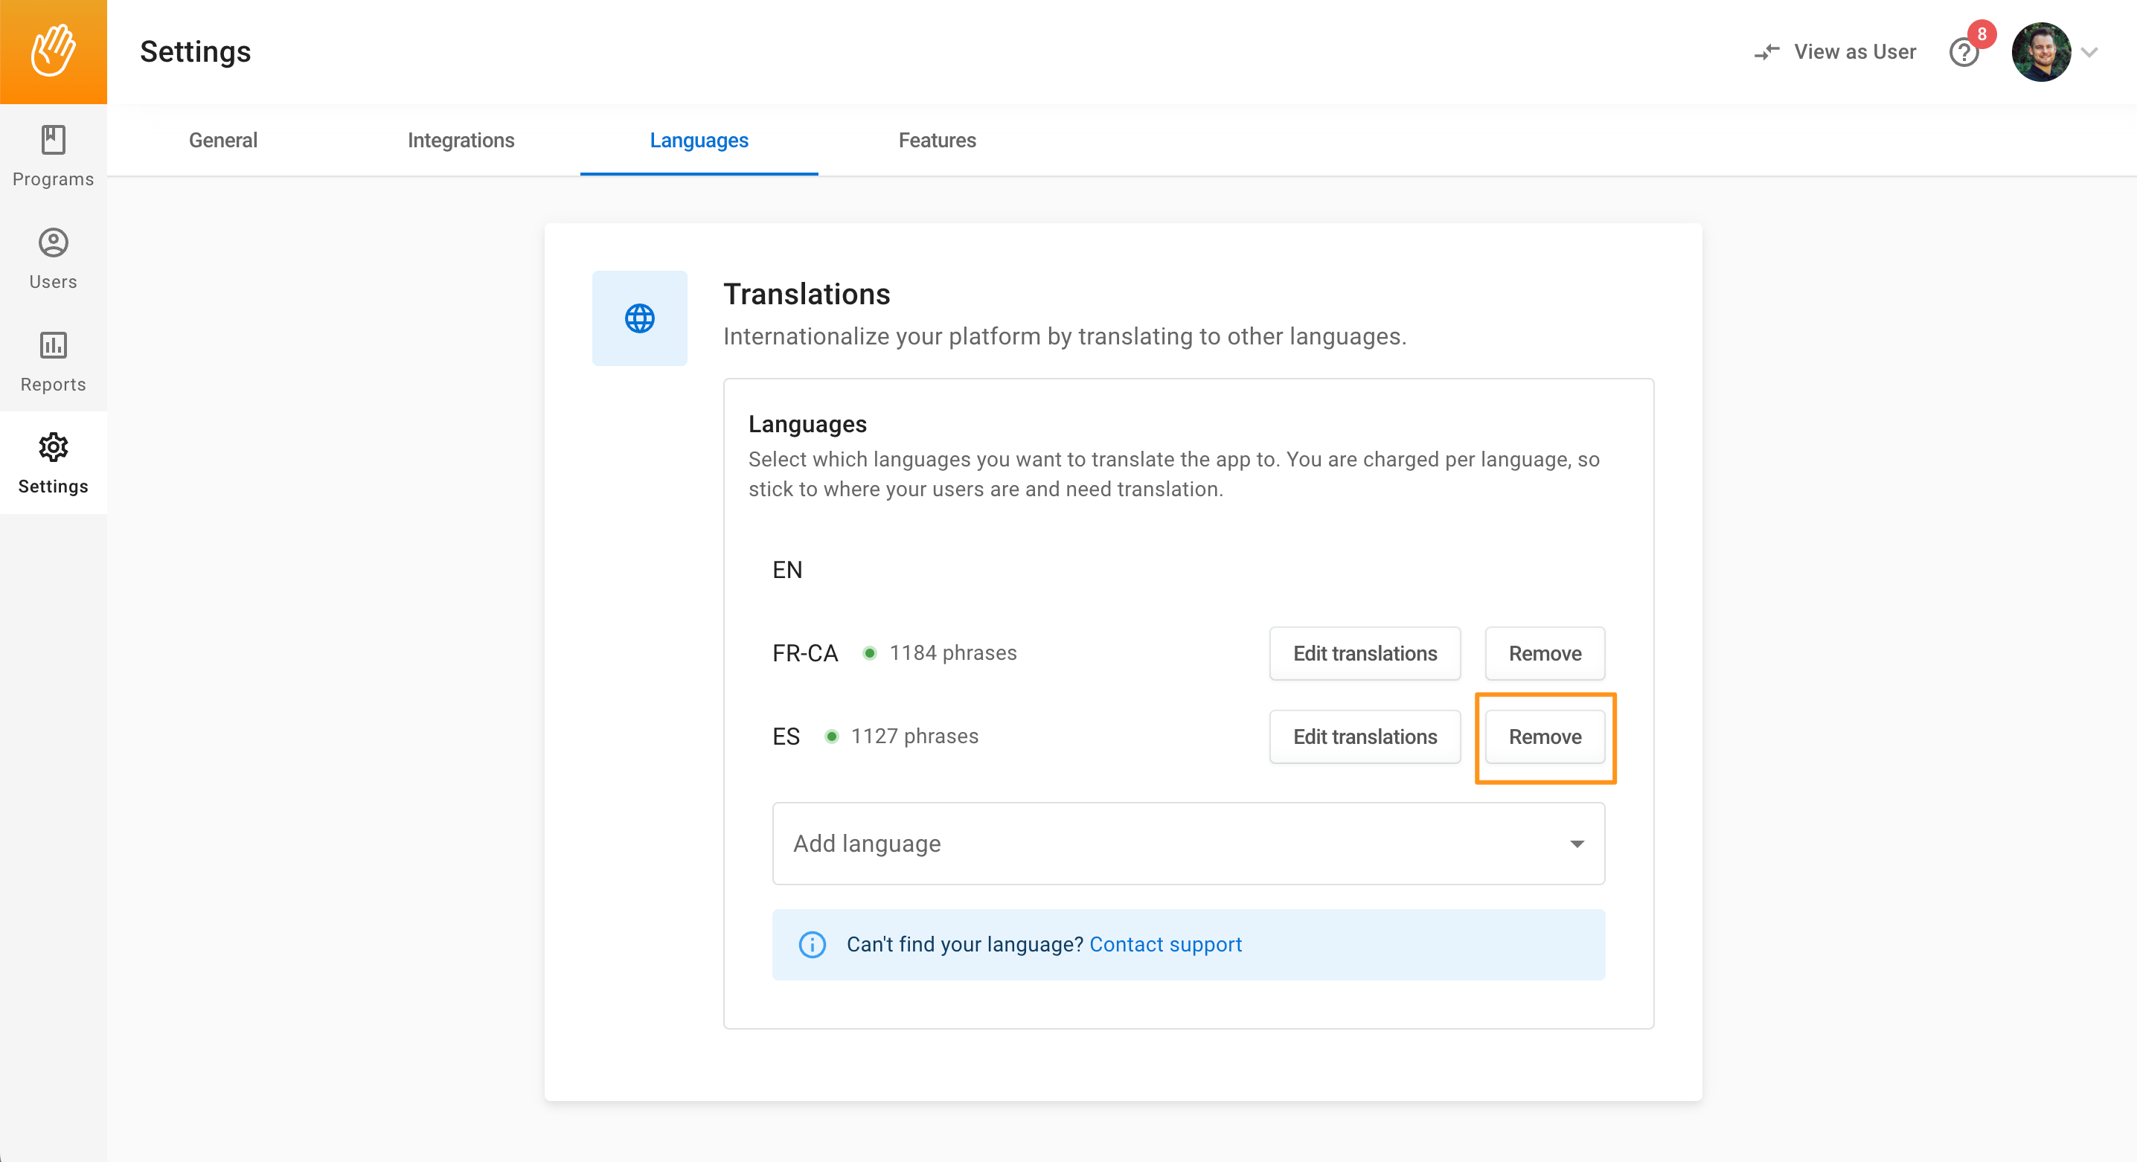The image size is (2137, 1162).
Task: Click the help question mark icon
Action: tap(1963, 53)
